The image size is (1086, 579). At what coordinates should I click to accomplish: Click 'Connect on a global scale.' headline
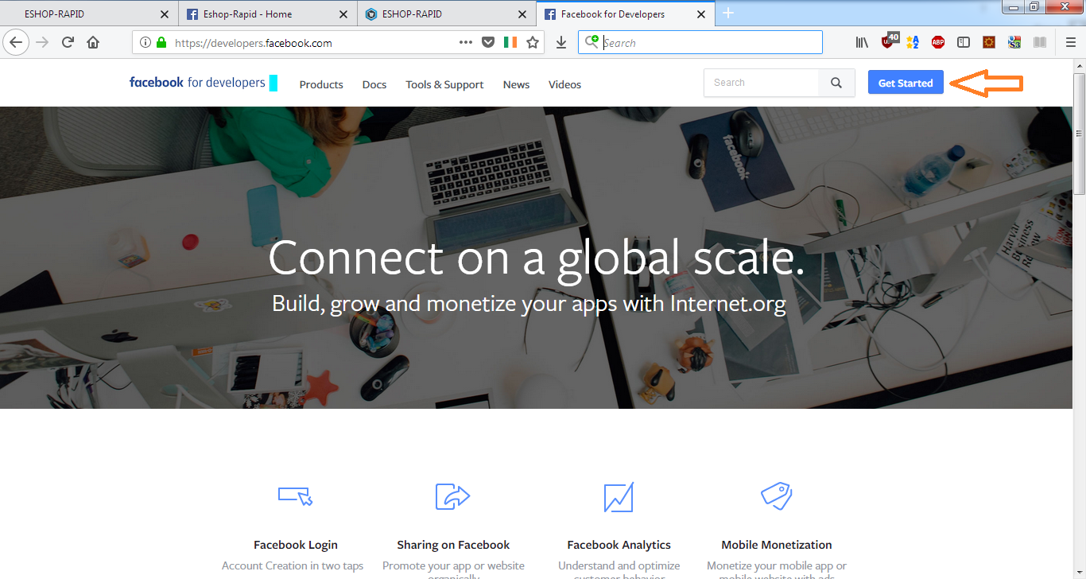[537, 258]
